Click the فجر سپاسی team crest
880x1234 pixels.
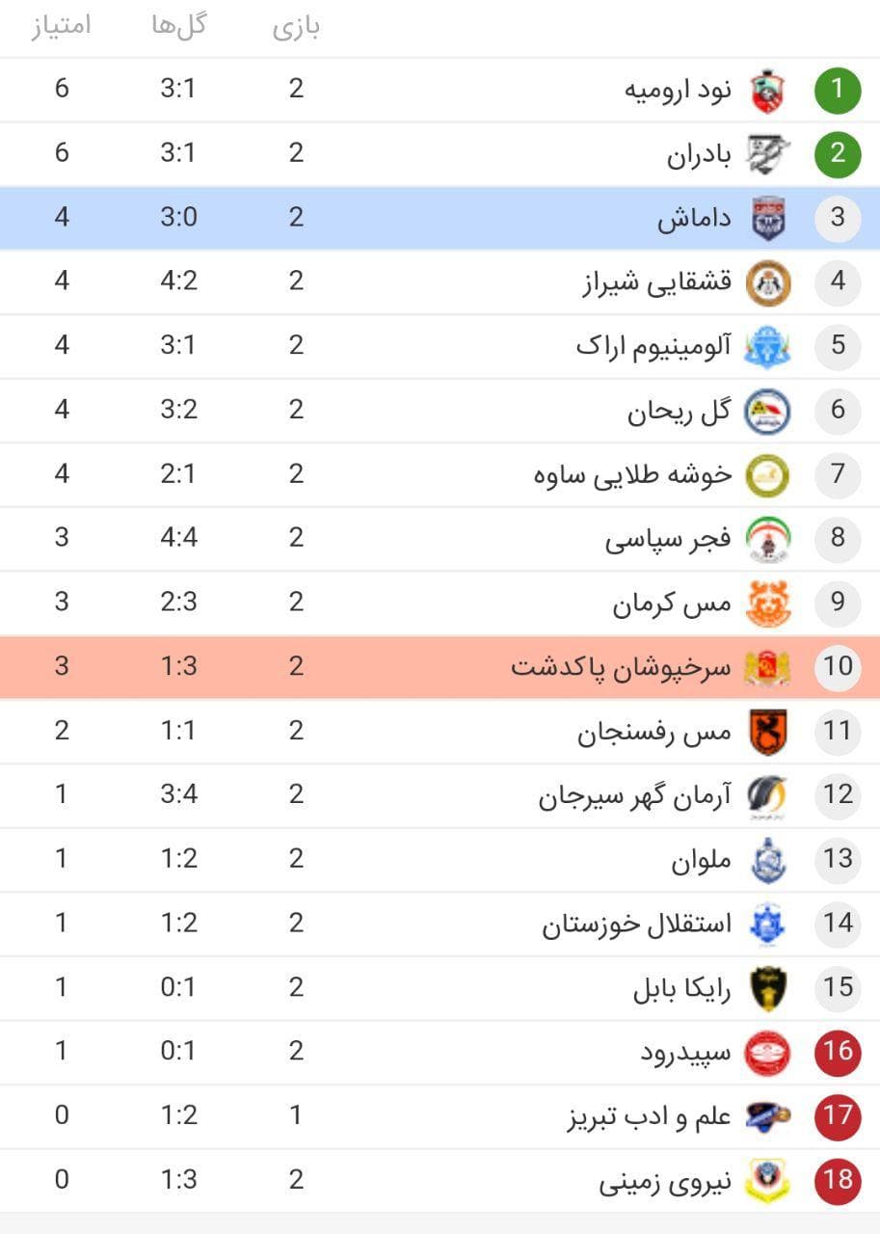(767, 538)
